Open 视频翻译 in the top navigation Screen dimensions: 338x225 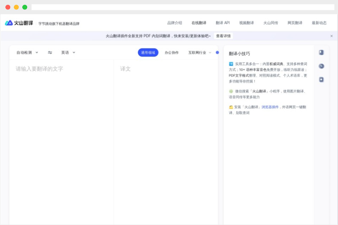246,23
